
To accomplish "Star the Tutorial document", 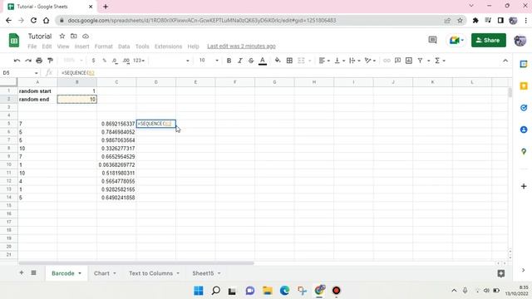I will click(62, 36).
